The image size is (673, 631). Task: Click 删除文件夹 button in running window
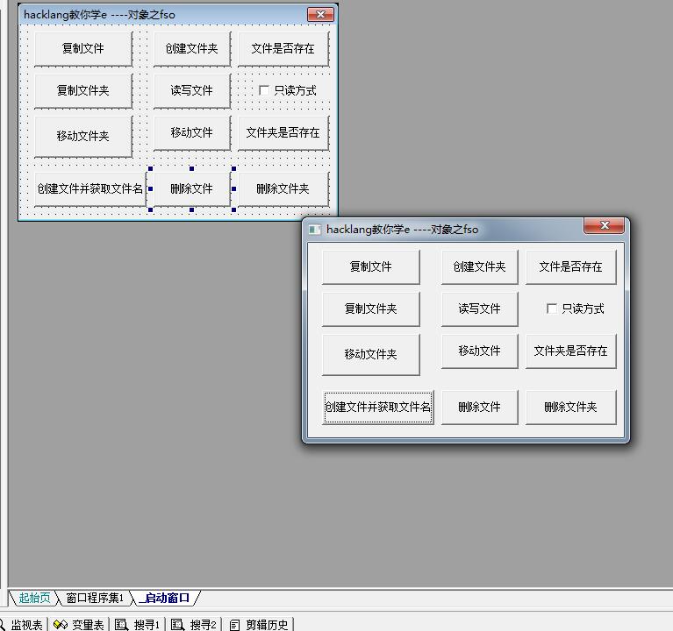[x=571, y=407]
